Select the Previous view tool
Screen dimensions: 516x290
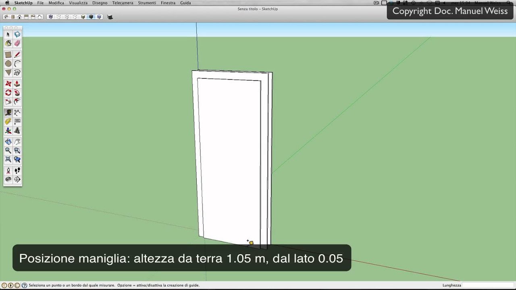pyautogui.click(x=17, y=159)
